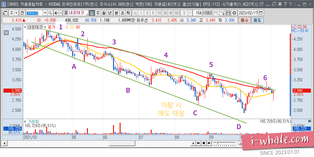Click the interval value 3 field
314x157 pixels.
[x=184, y=13]
